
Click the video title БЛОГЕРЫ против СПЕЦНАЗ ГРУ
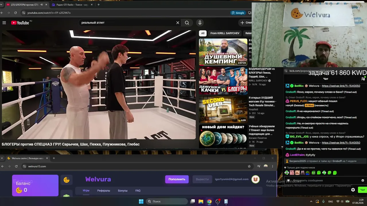point(71,144)
